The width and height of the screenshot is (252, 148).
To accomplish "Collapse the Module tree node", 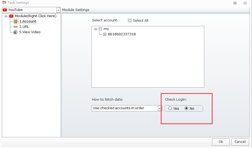I will (x=6, y=16).
